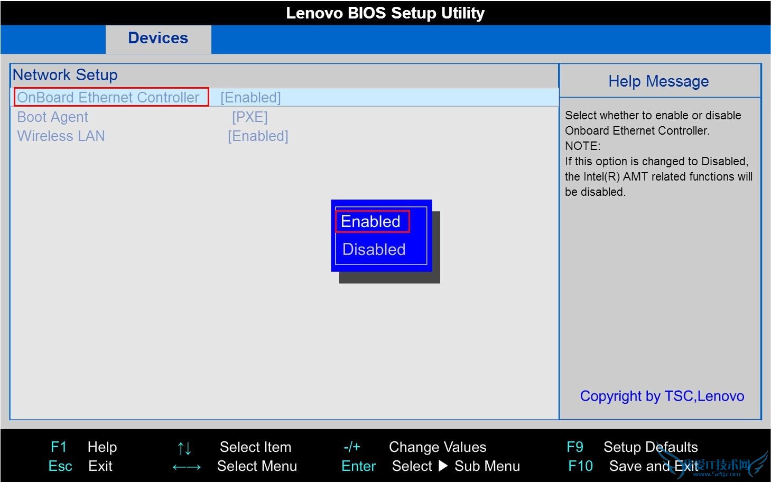
Task: Click the Select Item label
Action: 255,447
